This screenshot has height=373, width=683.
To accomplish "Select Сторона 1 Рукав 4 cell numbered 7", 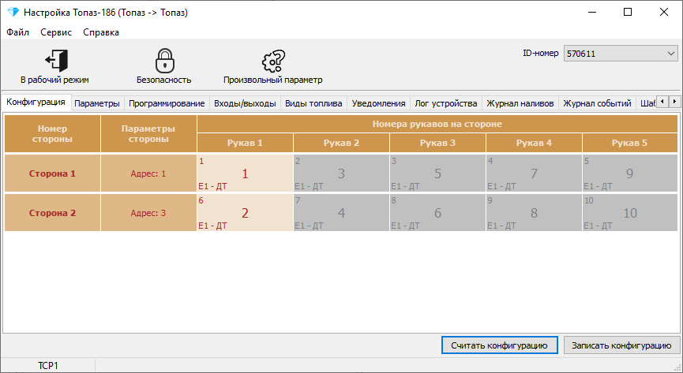I will coord(534,173).
